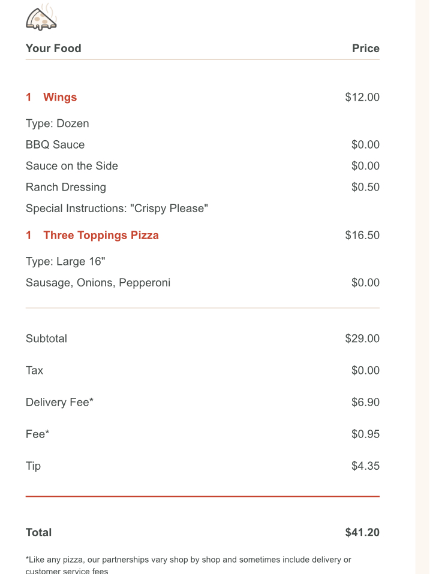Click the Type: Large 16" line
This screenshot has height=574, width=445.
[66, 261]
